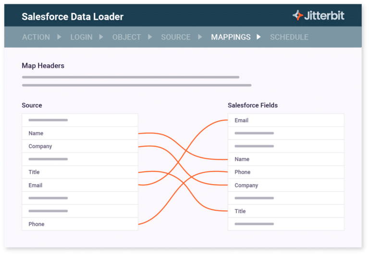Image resolution: width=369 pixels, height=255 pixels.
Task: Pick the Title source field row
Action: (x=80, y=172)
